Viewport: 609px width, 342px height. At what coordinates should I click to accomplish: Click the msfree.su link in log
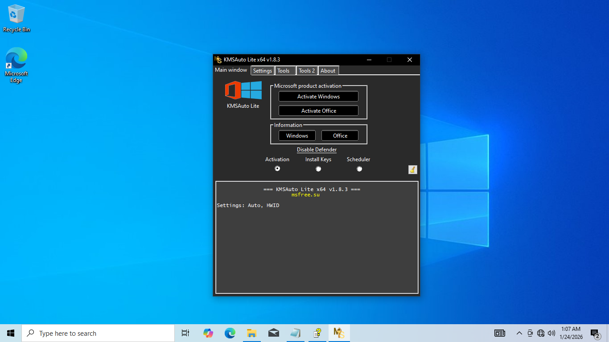305,195
